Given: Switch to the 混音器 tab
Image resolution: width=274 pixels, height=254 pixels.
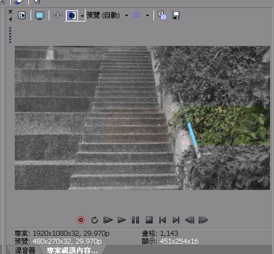Looking at the screenshot, I should coord(25,250).
